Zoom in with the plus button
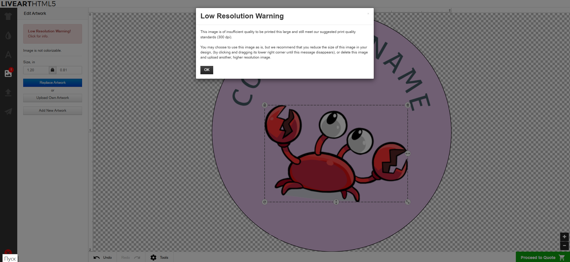570x262 pixels. coord(564,237)
